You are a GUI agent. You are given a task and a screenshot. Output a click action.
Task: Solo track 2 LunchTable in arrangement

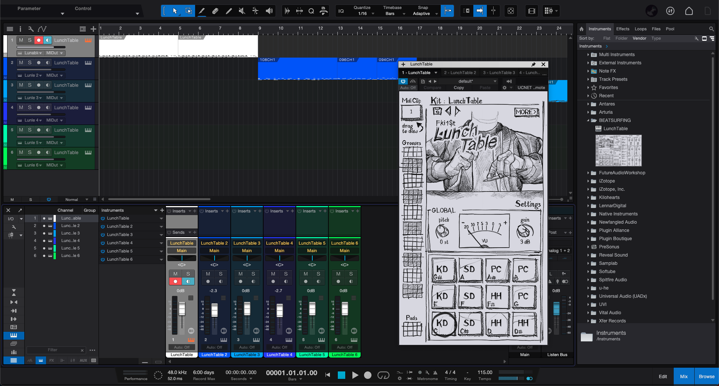pyautogui.click(x=30, y=62)
